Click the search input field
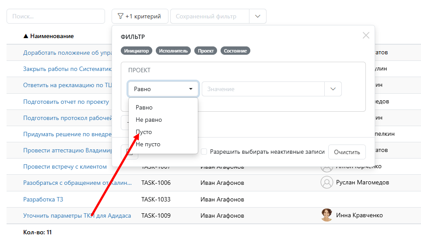Screen dimensions: 421x240 (56, 16)
